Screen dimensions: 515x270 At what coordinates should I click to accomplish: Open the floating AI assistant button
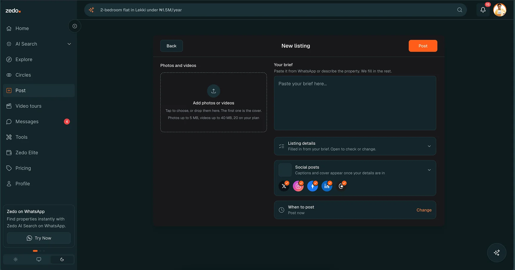pos(497,253)
